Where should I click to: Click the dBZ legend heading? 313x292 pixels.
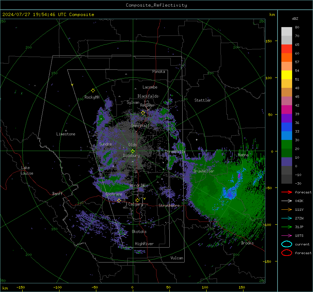click(295, 18)
